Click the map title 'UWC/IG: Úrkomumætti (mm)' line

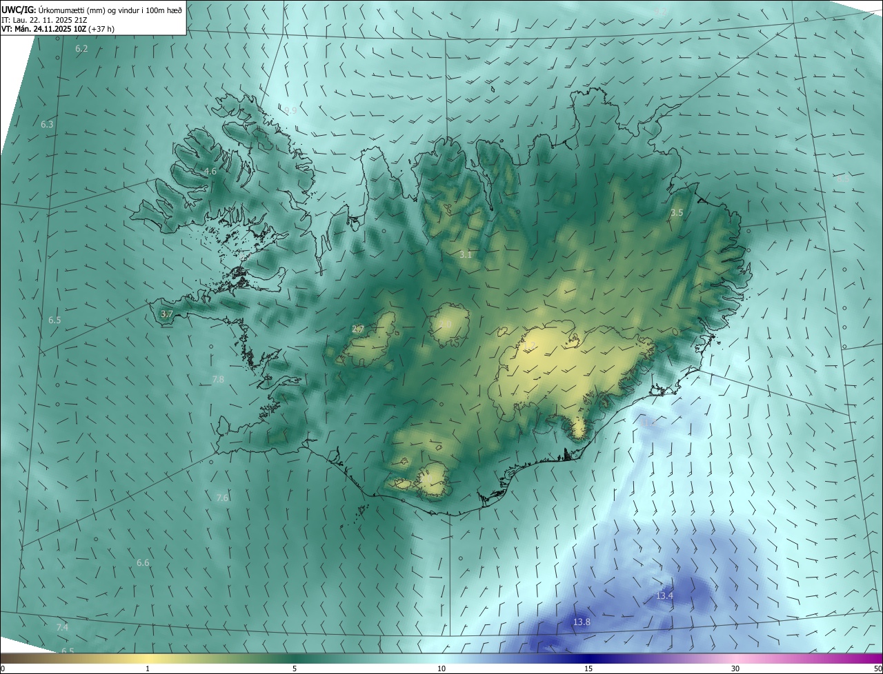coord(92,10)
